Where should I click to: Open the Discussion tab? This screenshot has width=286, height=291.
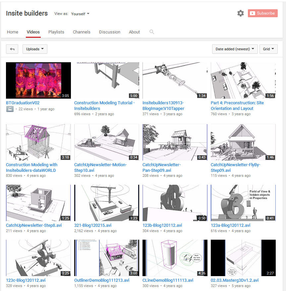coord(110,32)
